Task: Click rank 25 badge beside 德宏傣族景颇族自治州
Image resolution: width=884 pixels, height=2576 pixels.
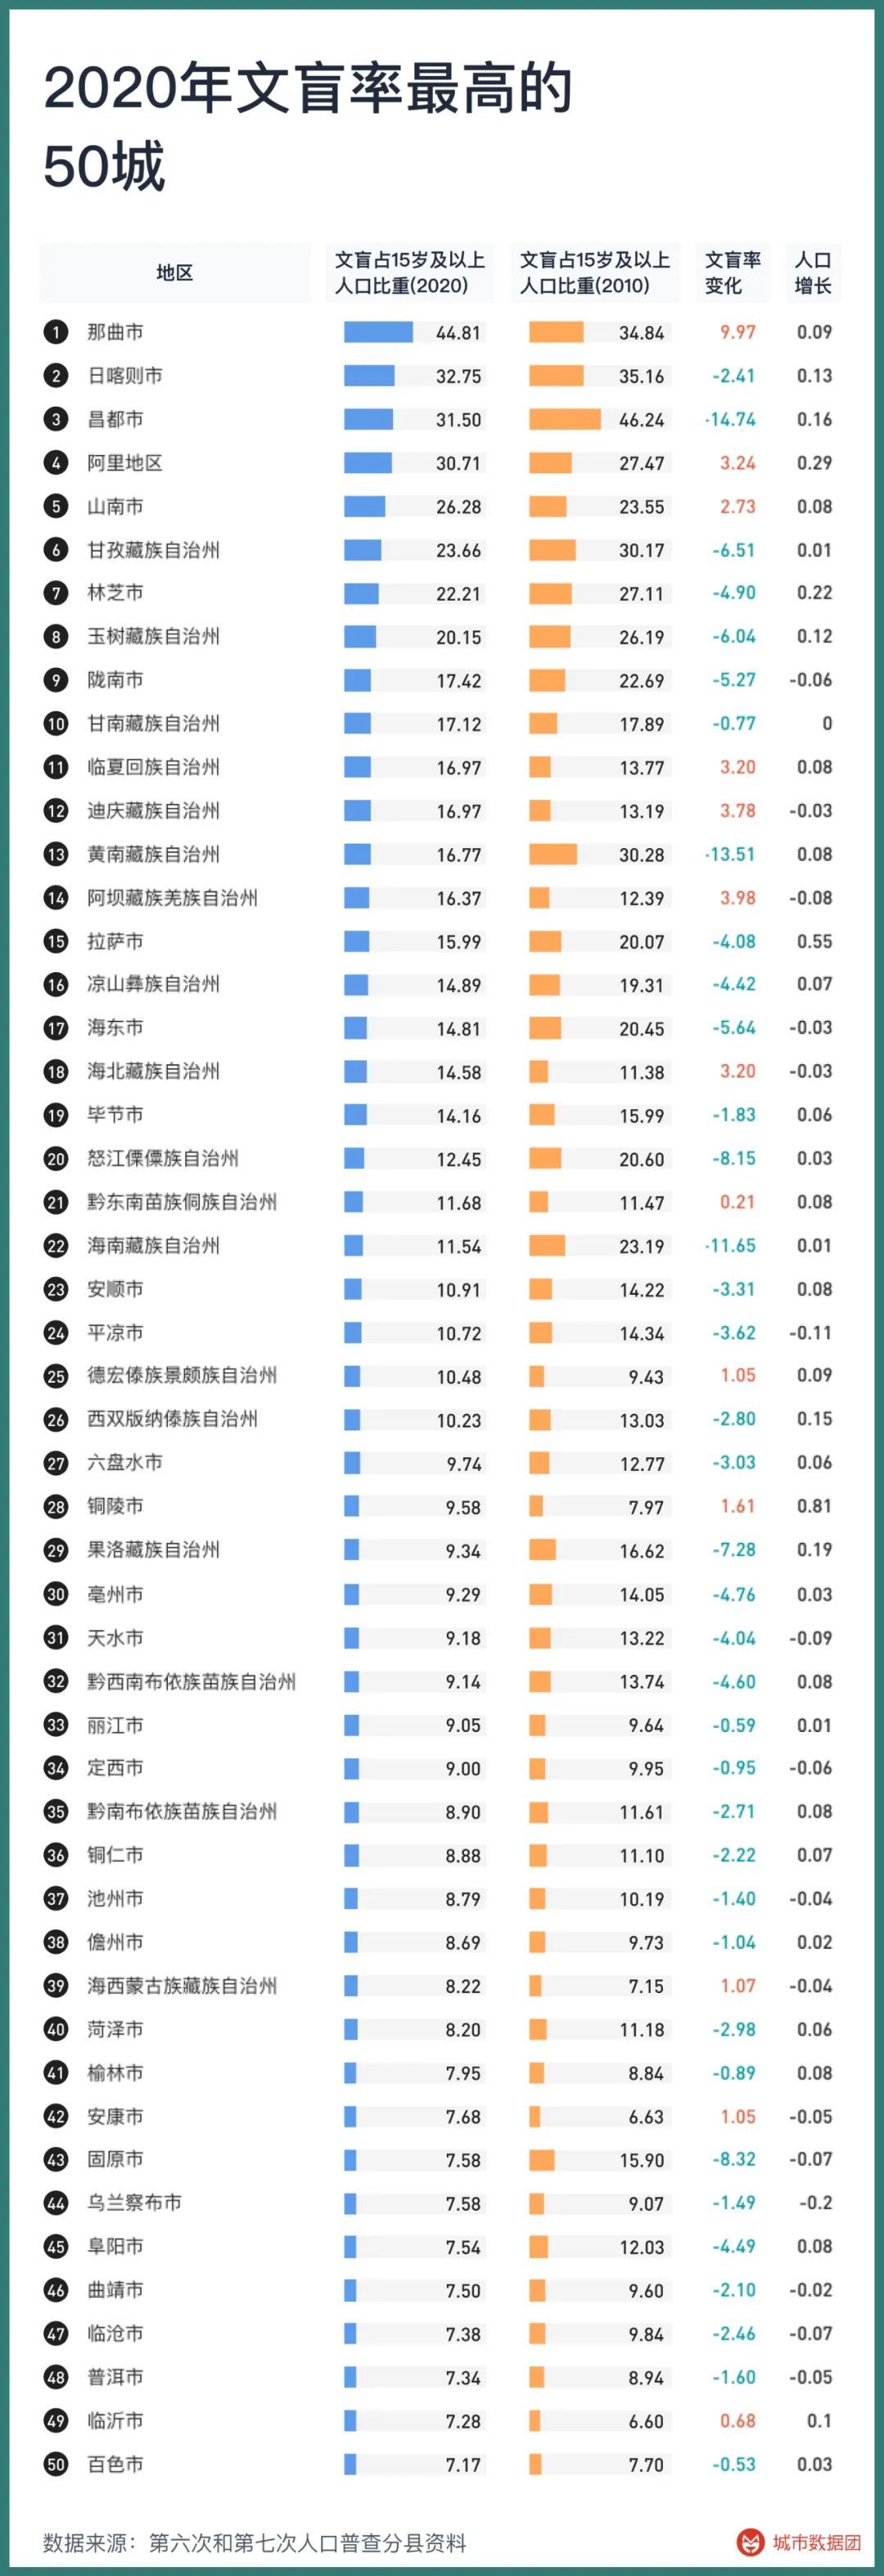Action: (56, 1377)
